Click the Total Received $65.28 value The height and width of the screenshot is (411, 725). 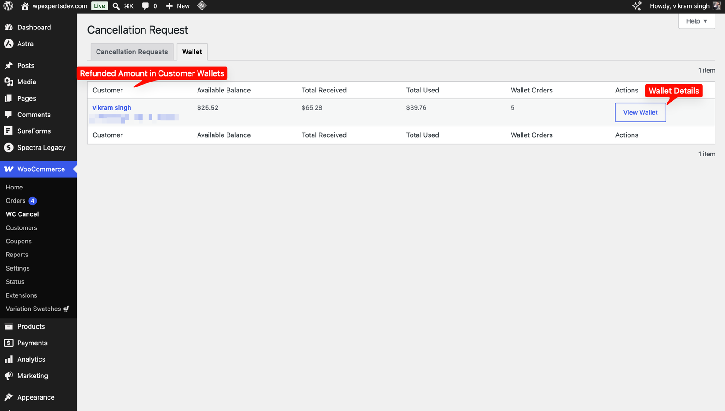click(312, 107)
